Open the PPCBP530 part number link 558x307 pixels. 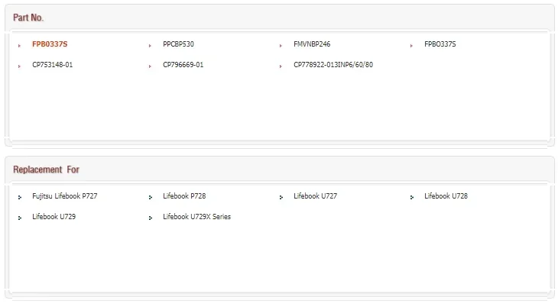click(178, 44)
